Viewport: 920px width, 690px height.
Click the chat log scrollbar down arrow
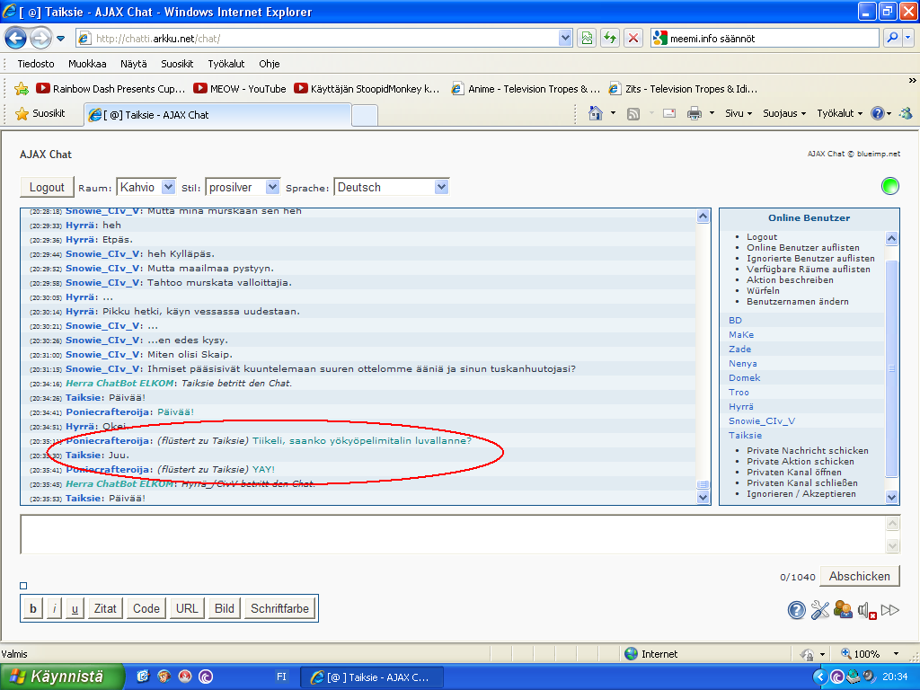pos(703,498)
